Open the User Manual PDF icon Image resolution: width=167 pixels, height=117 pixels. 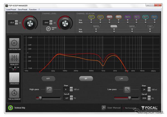(x=104, y=108)
